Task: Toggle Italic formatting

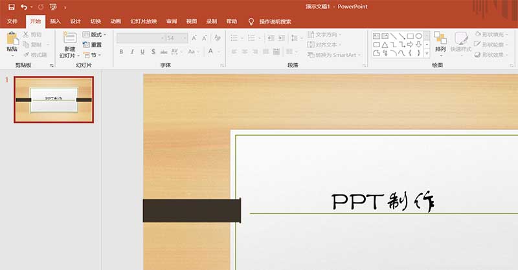Action: (x=132, y=52)
